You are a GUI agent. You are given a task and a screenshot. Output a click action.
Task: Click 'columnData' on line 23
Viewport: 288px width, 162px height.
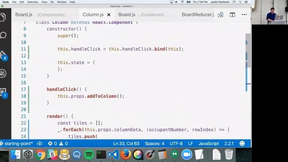(127, 130)
